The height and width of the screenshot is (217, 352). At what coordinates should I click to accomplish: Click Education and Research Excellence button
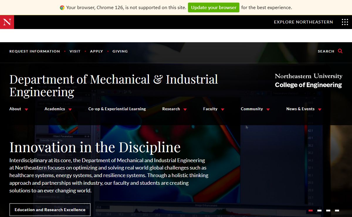50,210
